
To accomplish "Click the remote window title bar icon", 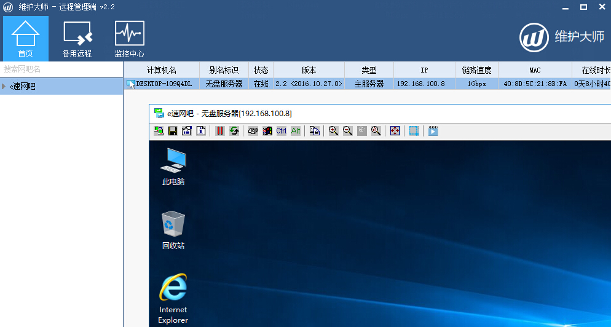I will point(159,113).
